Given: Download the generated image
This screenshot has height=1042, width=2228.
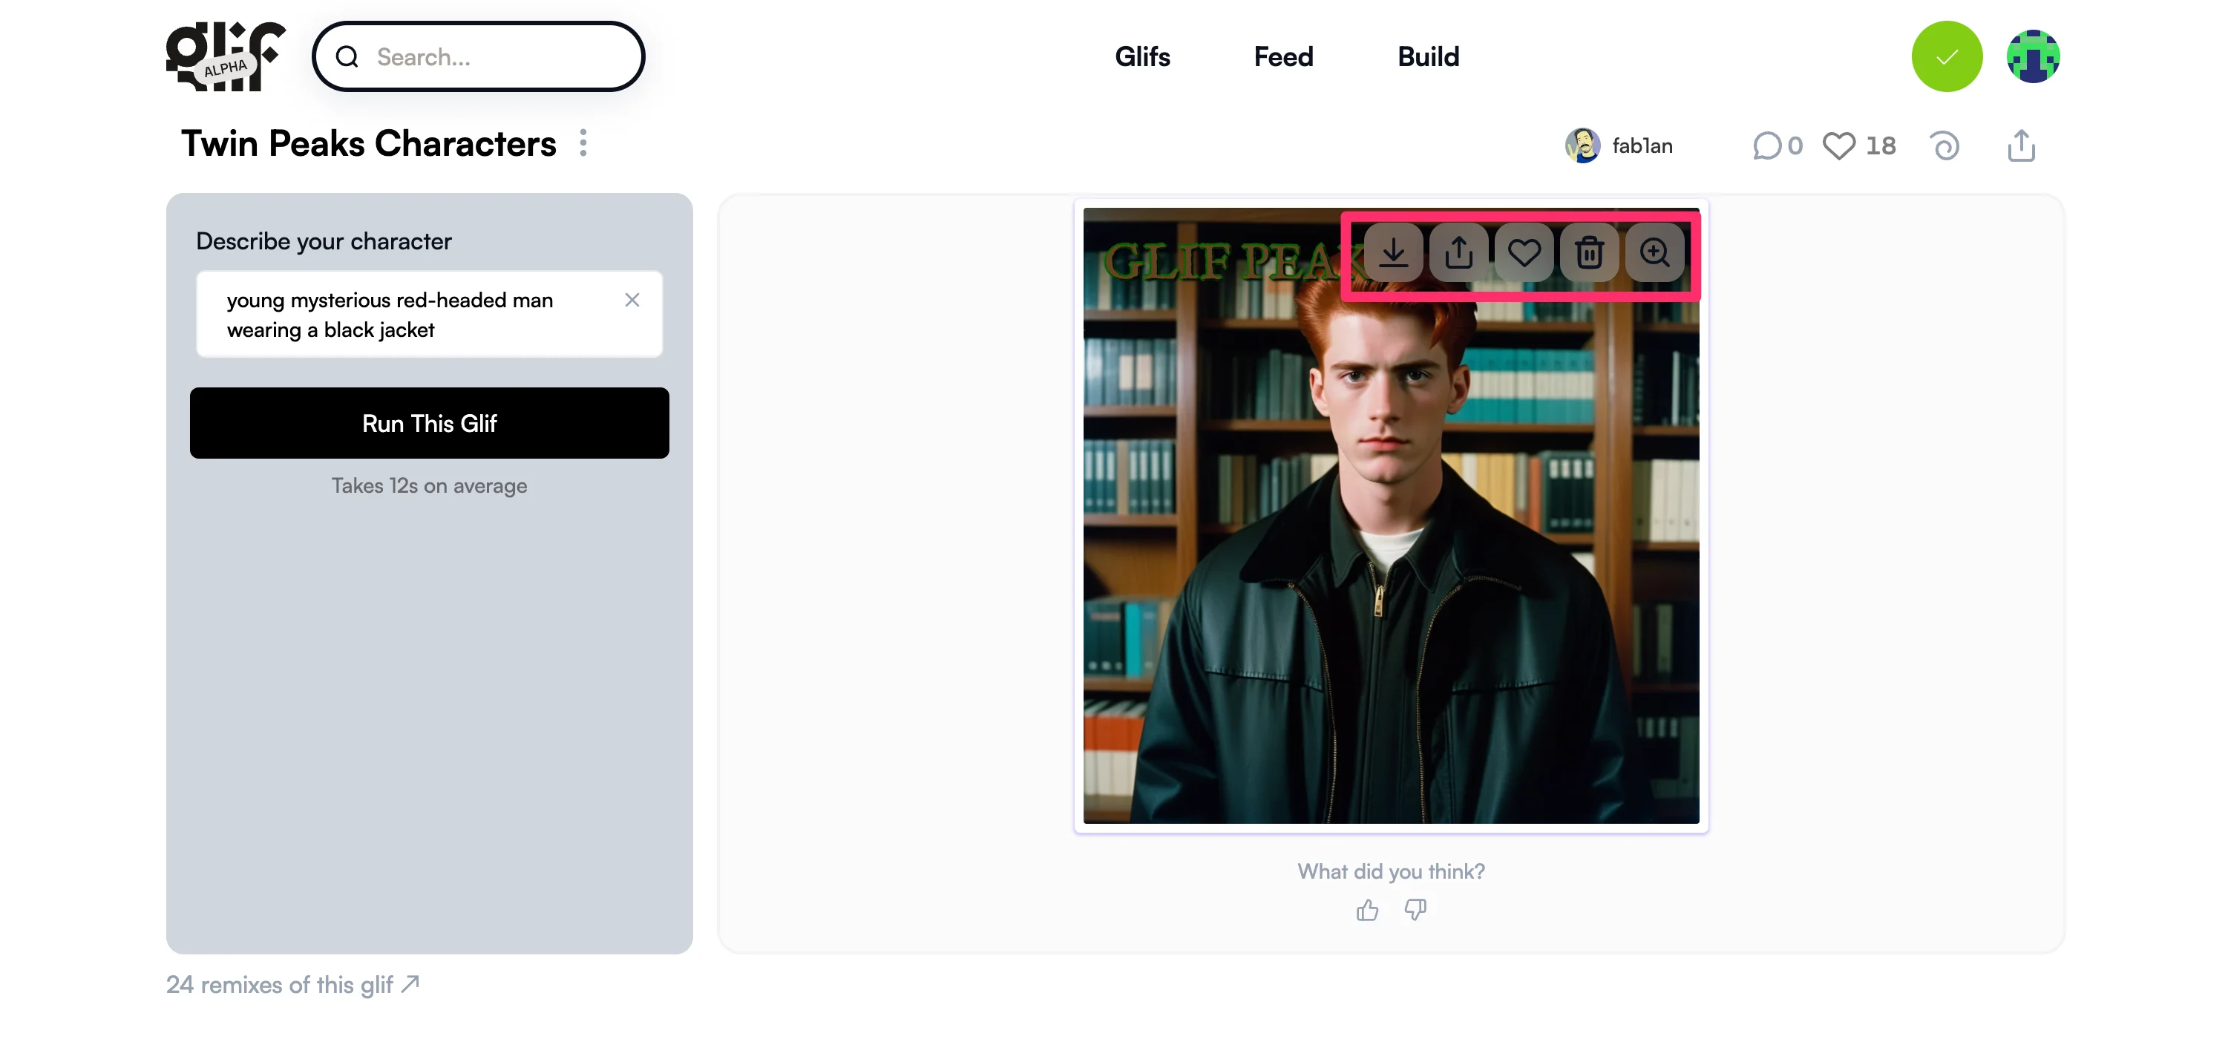Looking at the screenshot, I should (x=1393, y=252).
